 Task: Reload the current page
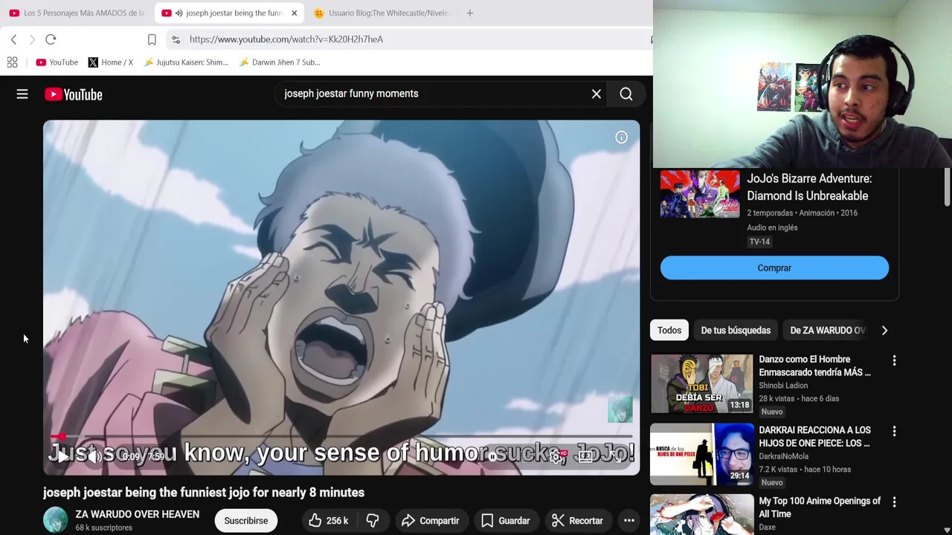(x=51, y=39)
